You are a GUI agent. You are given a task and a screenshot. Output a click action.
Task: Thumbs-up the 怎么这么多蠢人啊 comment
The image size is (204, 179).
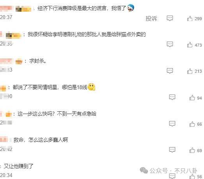pyautogui.click(x=192, y=150)
